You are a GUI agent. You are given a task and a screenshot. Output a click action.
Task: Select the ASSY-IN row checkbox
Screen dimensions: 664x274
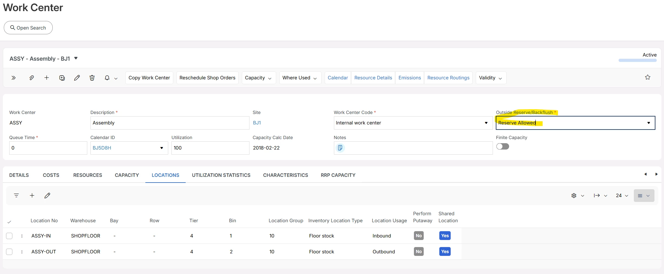pos(9,236)
